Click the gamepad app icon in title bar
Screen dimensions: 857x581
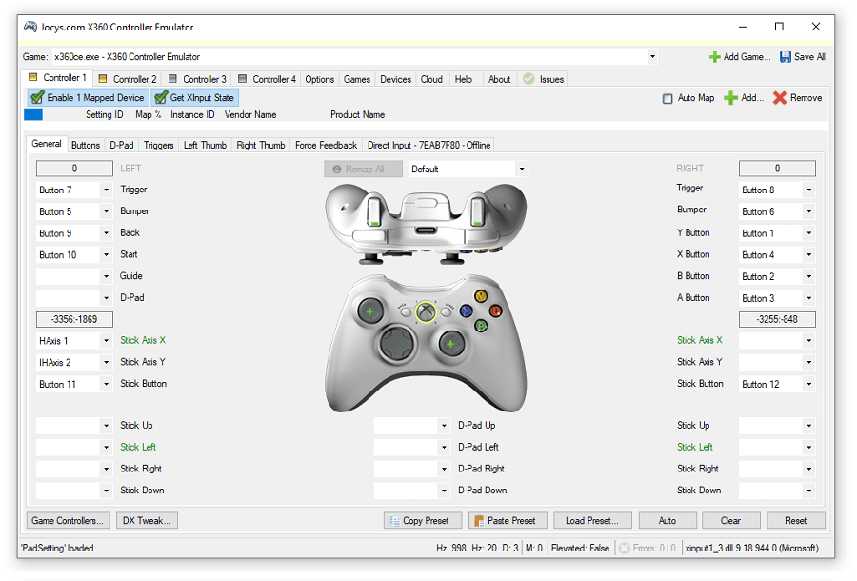pyautogui.click(x=30, y=27)
